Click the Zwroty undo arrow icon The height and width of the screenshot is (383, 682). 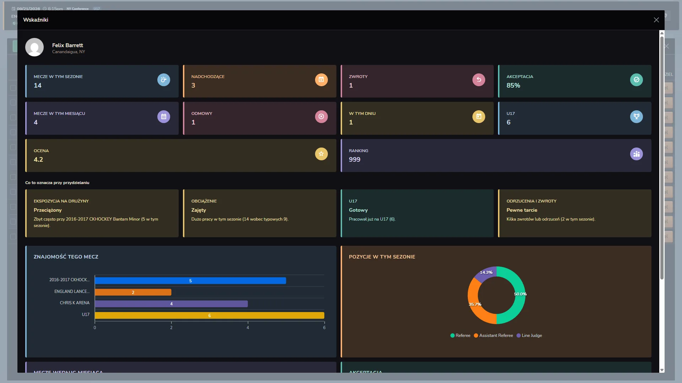(x=479, y=80)
